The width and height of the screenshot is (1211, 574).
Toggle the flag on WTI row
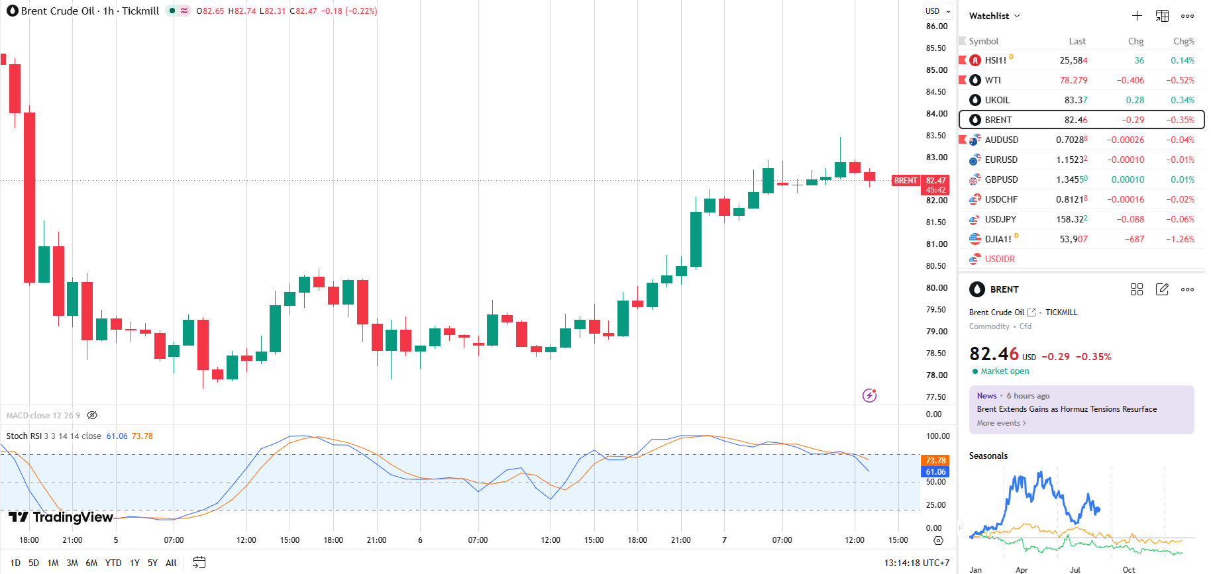click(963, 80)
